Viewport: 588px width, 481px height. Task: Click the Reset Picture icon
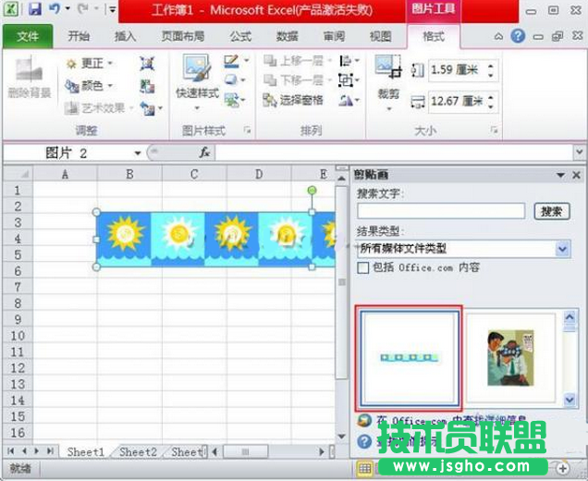pos(147,109)
